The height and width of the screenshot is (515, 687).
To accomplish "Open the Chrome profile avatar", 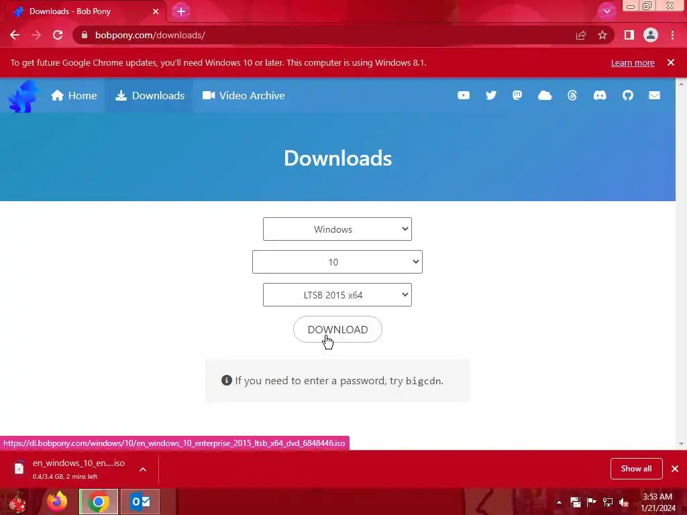I will [x=651, y=35].
